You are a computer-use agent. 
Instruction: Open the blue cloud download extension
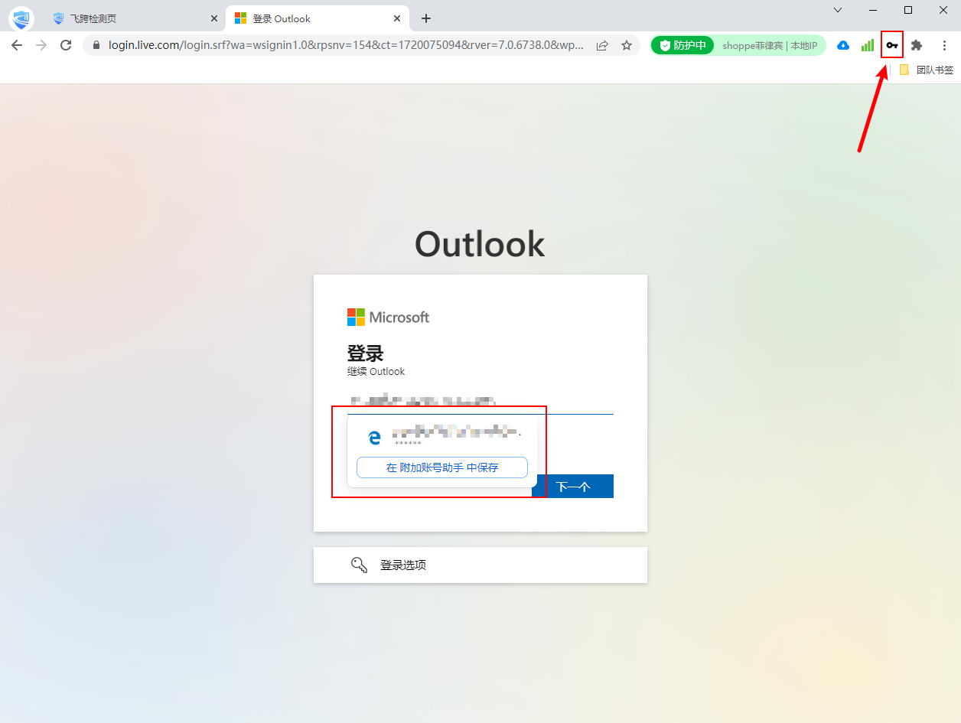[843, 45]
